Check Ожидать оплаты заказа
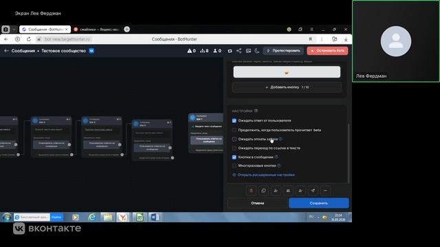 pos(234,139)
